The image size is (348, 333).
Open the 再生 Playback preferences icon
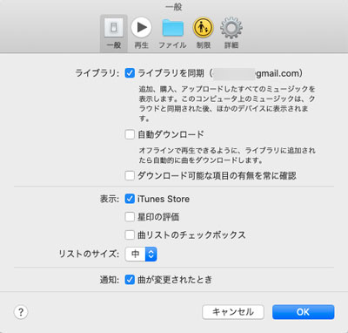pyautogui.click(x=141, y=28)
